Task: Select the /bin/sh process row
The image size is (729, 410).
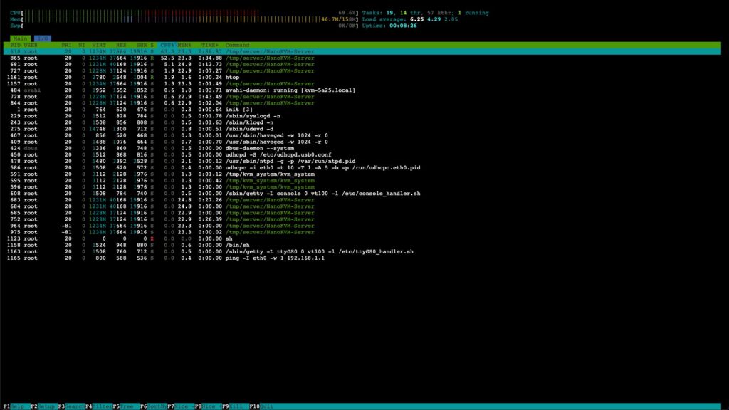Action: coord(362,246)
